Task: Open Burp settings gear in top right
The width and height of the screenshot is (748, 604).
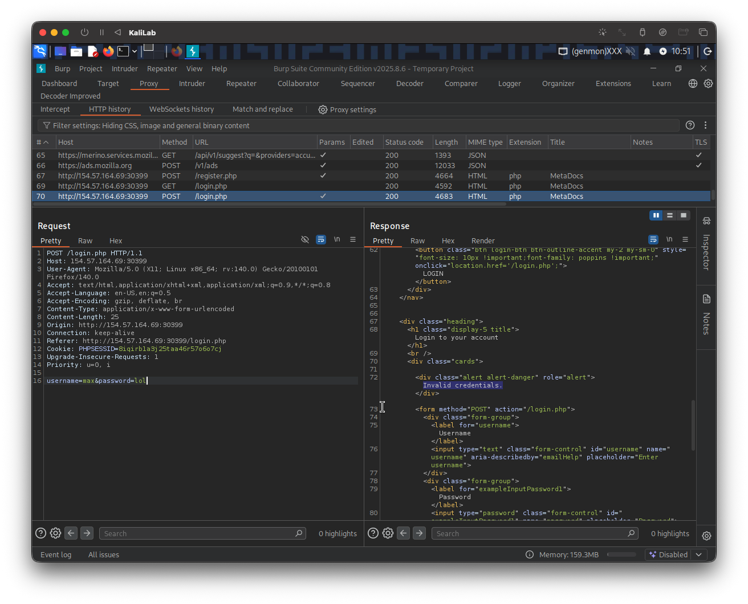Action: point(708,83)
